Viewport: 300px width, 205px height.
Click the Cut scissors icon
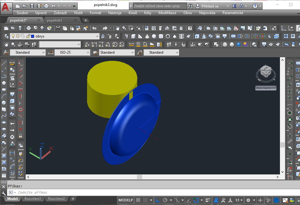(58, 28)
